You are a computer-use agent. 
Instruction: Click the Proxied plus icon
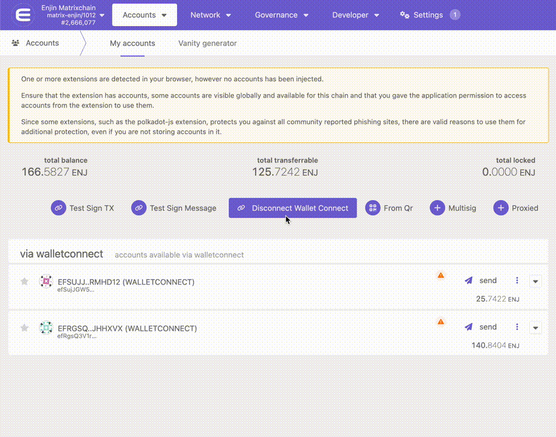click(x=501, y=208)
